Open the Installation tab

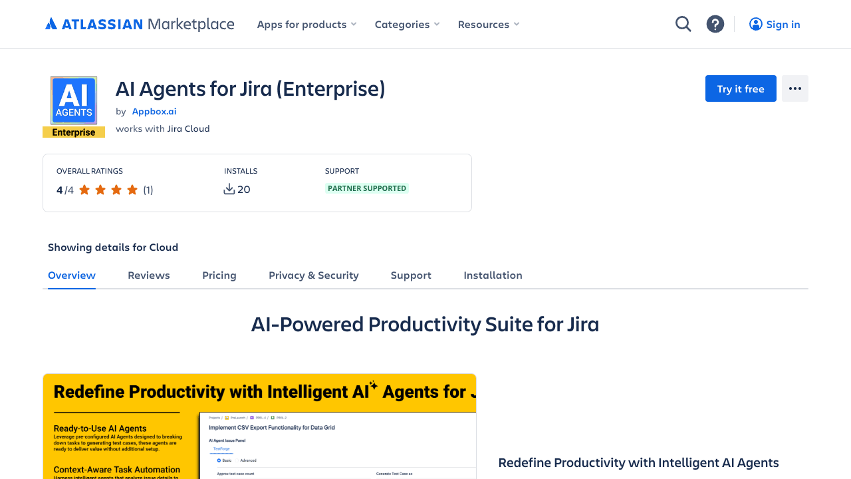[x=493, y=275]
